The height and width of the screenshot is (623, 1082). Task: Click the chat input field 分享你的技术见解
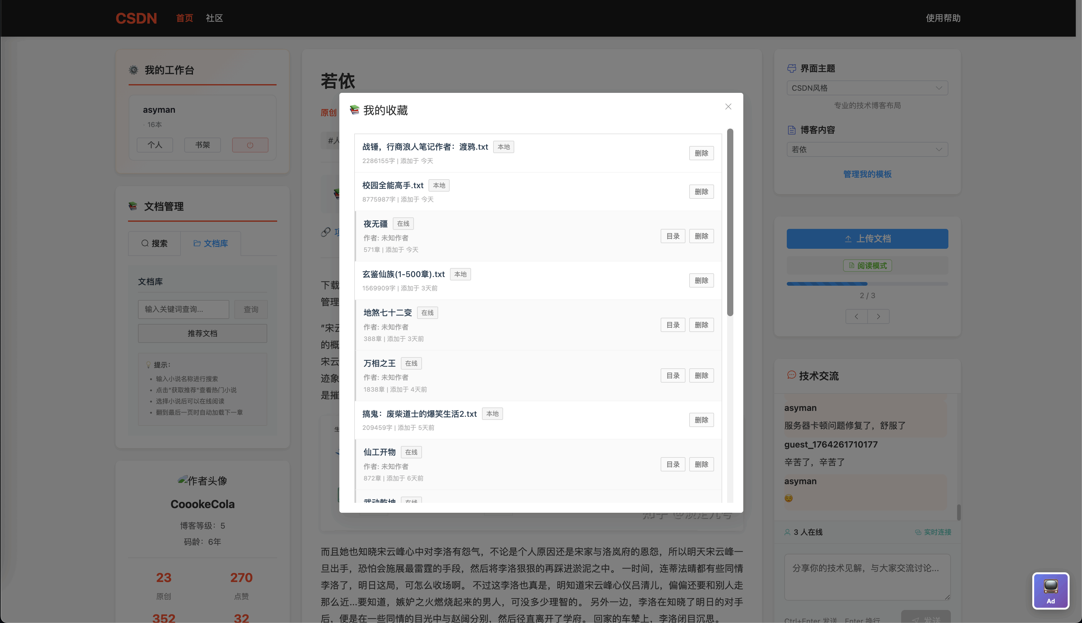coord(867,577)
